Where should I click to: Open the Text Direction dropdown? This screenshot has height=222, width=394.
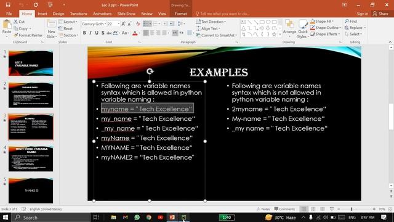(x=211, y=22)
